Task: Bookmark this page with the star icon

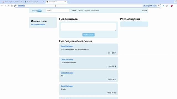Action: click(x=159, y=6)
